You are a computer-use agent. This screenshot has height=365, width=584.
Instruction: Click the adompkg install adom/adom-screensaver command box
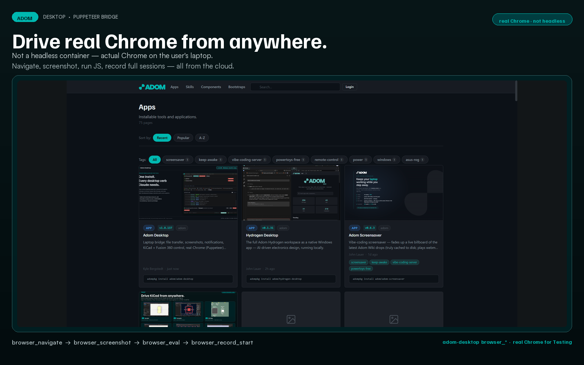[x=394, y=279]
